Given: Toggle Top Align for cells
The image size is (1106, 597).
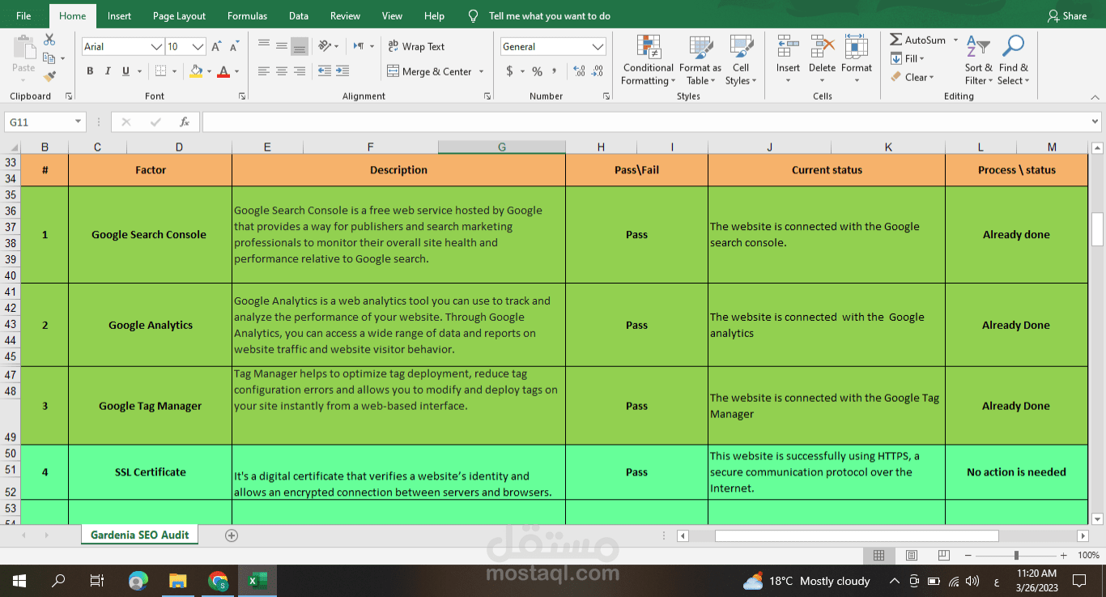Looking at the screenshot, I should coord(264,46).
